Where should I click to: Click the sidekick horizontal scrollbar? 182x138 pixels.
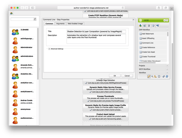click(x=147, y=63)
